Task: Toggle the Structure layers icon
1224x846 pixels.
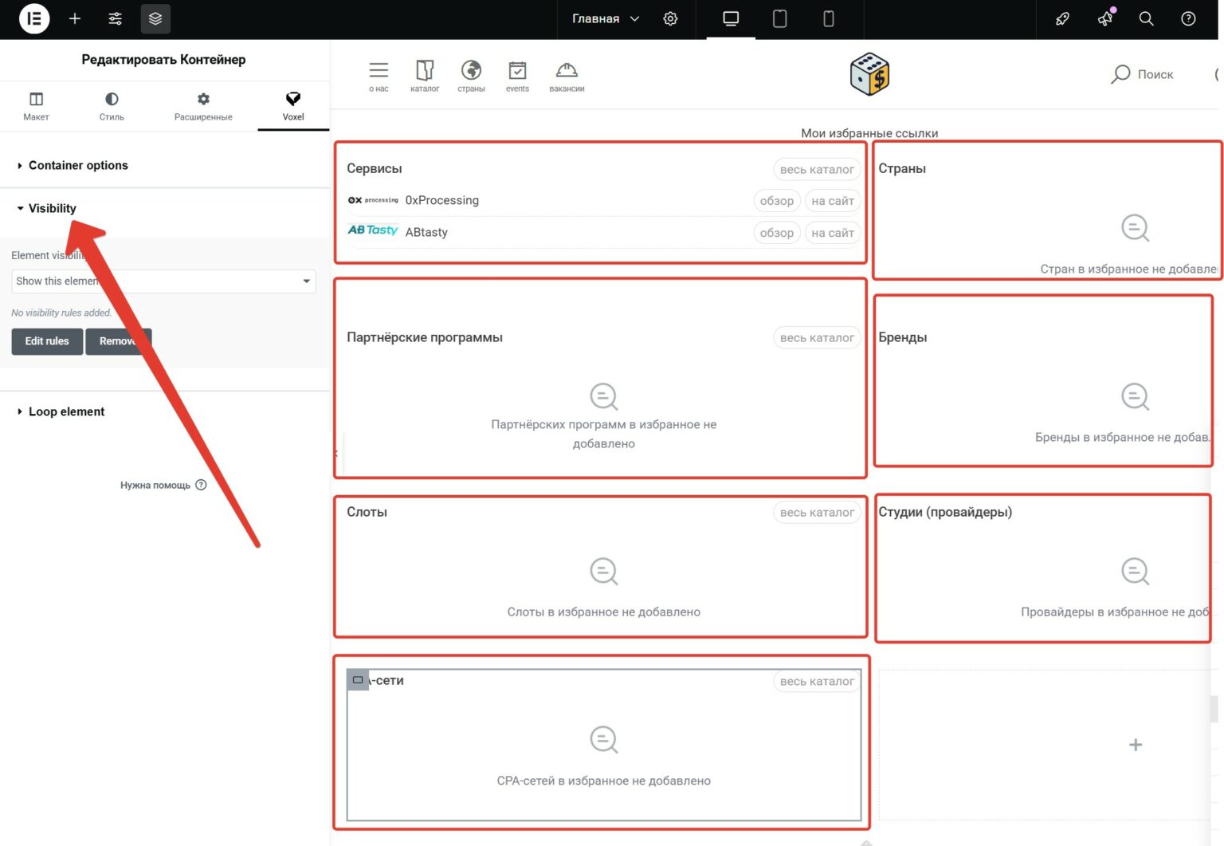Action: click(155, 18)
